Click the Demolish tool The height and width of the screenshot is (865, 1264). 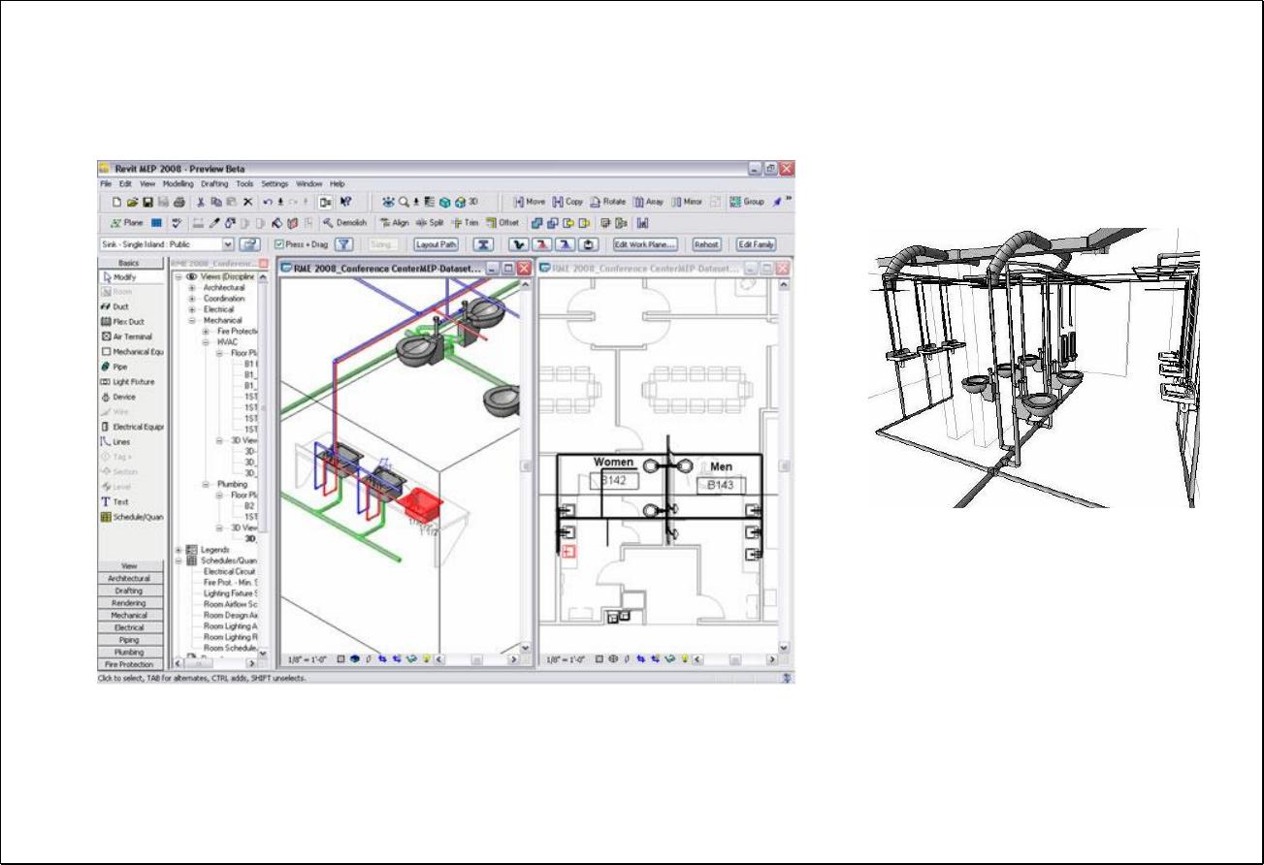tap(343, 222)
